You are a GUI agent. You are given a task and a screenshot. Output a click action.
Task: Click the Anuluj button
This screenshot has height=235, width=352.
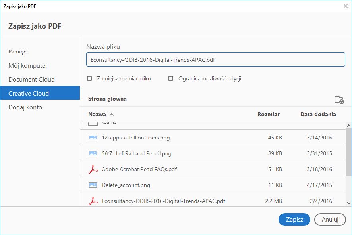click(330, 220)
